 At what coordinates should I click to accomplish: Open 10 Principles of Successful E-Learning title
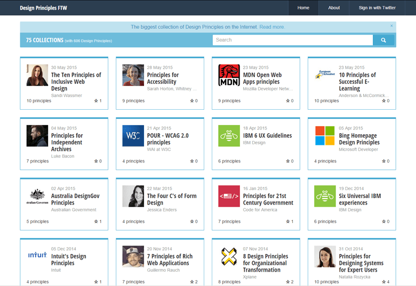click(x=357, y=81)
